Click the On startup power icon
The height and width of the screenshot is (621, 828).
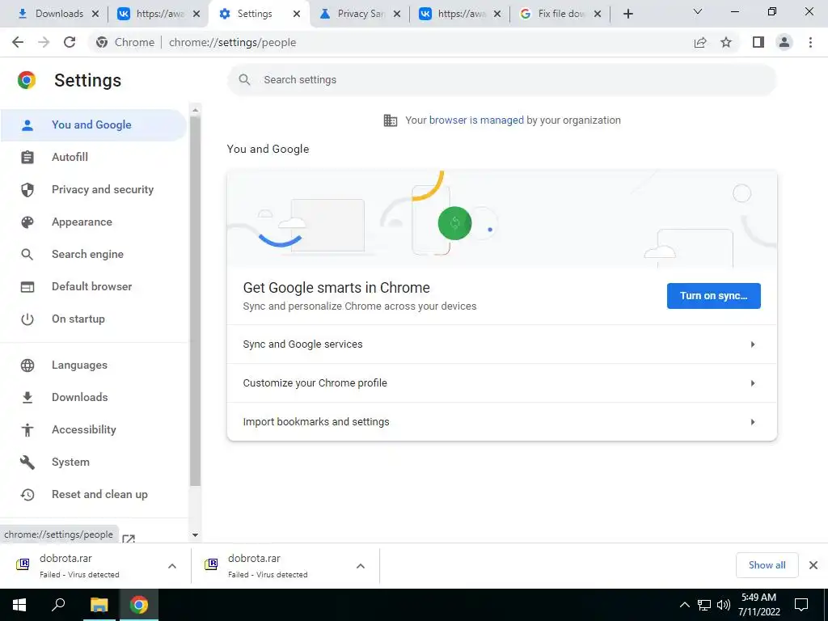coord(27,319)
